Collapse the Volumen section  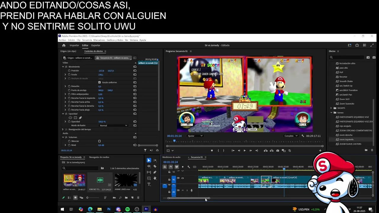(63, 137)
